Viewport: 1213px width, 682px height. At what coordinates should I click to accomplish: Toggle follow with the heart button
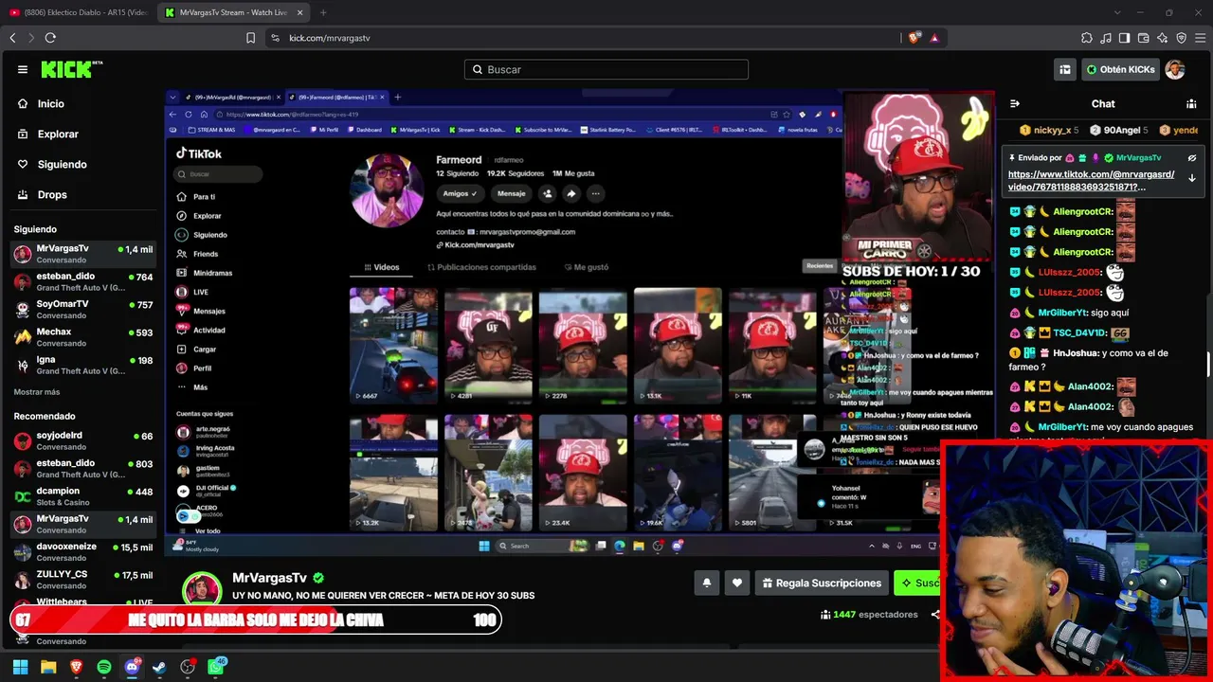pos(737,583)
